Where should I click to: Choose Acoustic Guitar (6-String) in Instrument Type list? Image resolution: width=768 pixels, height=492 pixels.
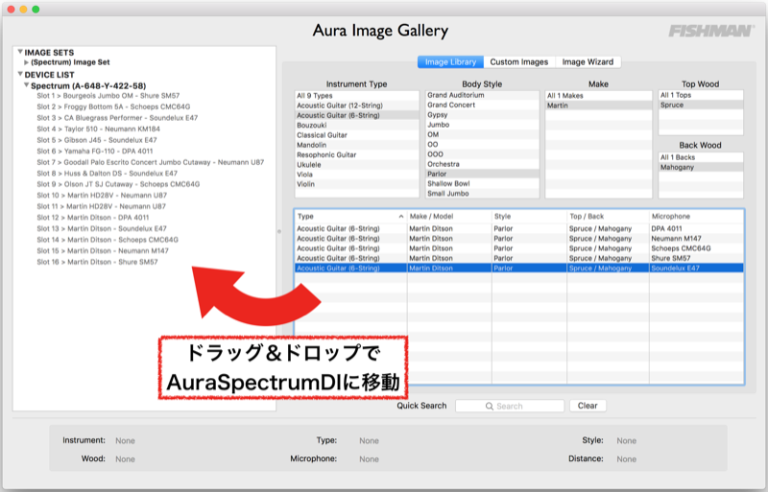pyautogui.click(x=356, y=115)
